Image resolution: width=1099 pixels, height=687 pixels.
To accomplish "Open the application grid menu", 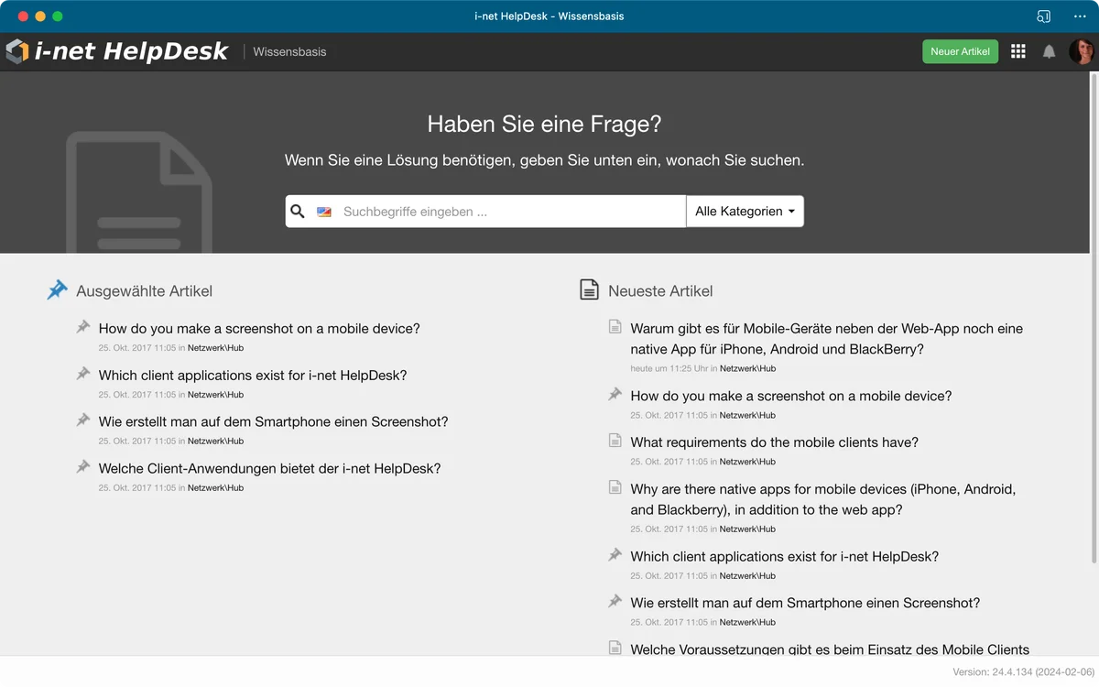I will [1017, 51].
